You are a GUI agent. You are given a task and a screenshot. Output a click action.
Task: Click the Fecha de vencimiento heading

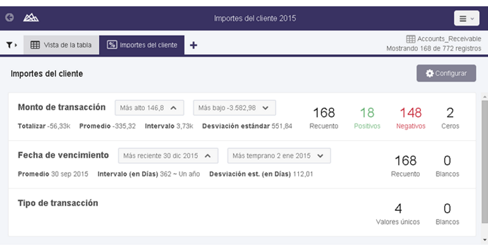63,155
